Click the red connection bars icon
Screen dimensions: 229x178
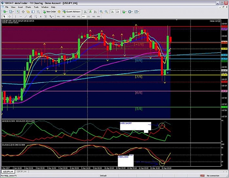(202, 176)
